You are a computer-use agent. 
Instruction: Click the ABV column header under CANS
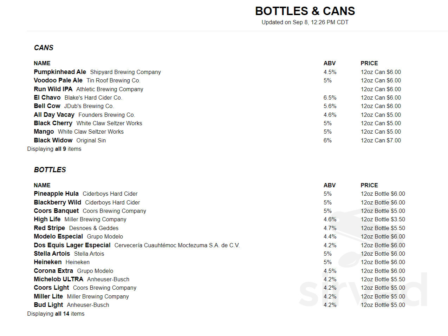pyautogui.click(x=330, y=63)
